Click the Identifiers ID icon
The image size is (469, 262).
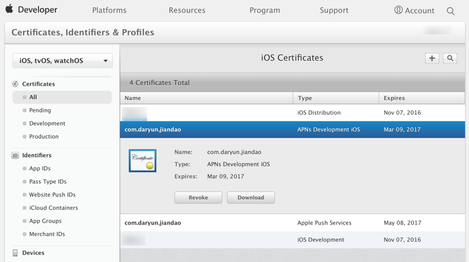coord(15,155)
